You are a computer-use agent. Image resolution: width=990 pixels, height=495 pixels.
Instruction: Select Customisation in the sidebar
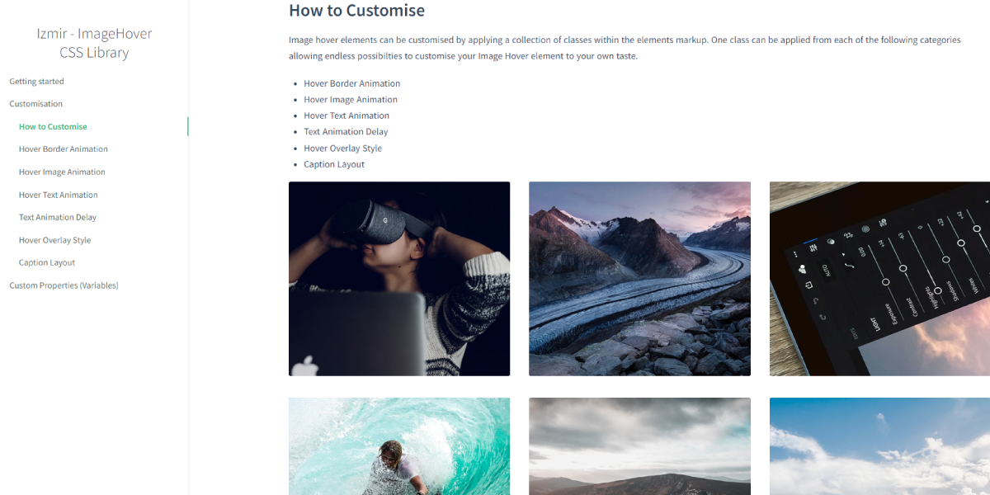35,104
